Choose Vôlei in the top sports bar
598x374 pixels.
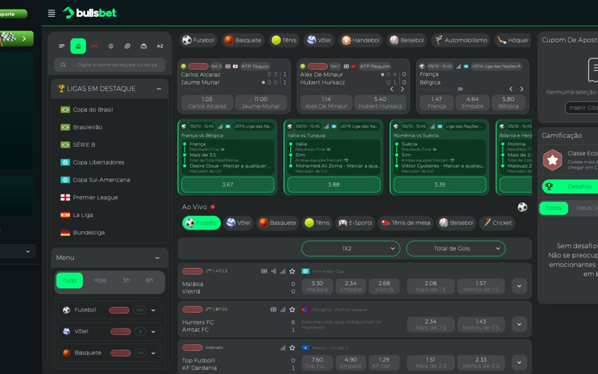click(319, 40)
